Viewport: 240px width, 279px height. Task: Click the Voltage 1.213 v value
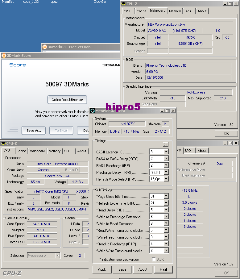click(78, 182)
